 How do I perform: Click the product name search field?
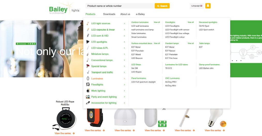(120, 6)
